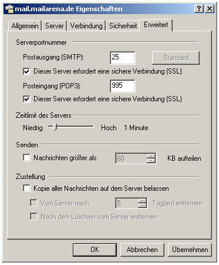Enable Nachrichten größer als checkbox
Image resolution: width=219 pixels, height=265 pixels.
26,158
